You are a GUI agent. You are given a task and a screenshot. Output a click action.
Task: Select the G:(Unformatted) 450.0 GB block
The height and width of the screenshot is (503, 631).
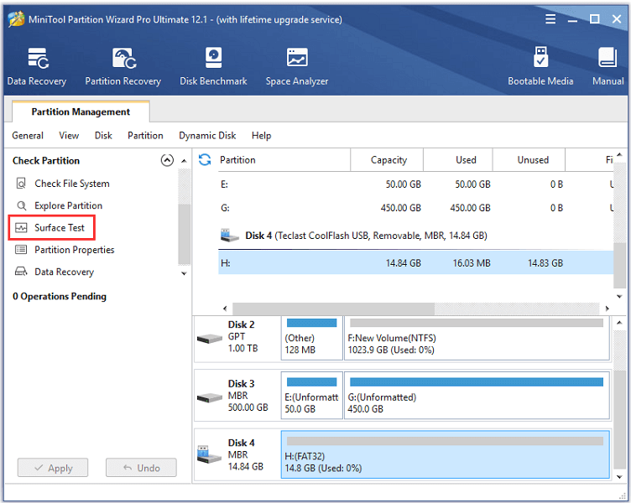coord(477,395)
